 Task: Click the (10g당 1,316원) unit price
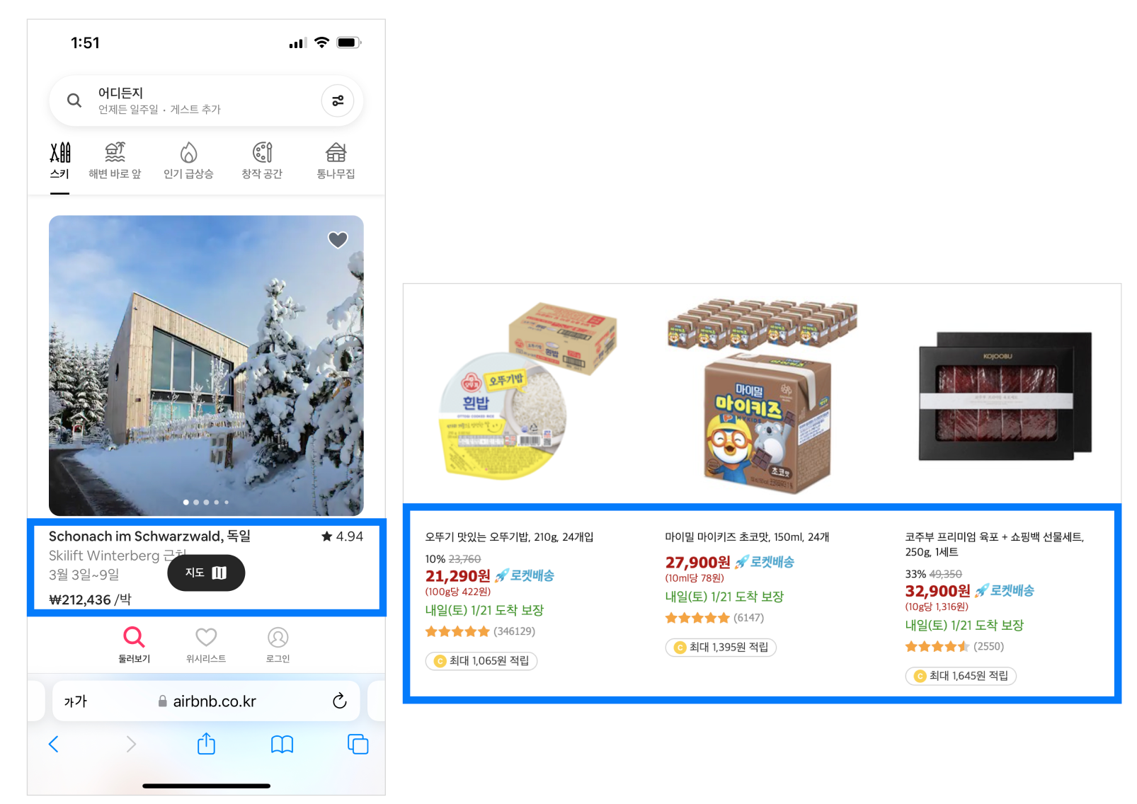click(937, 607)
